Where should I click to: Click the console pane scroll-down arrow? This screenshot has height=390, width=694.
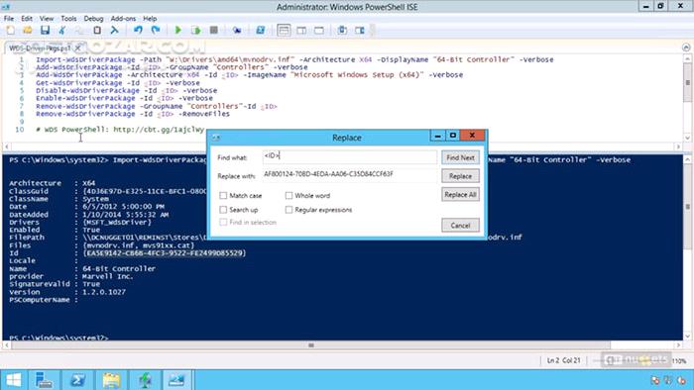pyautogui.click(x=687, y=336)
